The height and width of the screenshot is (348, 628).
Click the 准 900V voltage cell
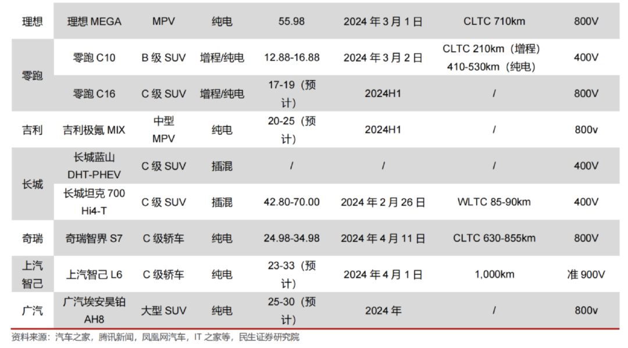(x=586, y=274)
